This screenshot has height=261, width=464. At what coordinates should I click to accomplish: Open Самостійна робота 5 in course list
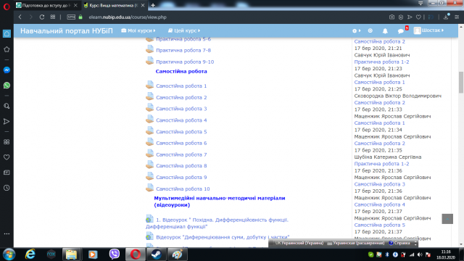coord(181,132)
